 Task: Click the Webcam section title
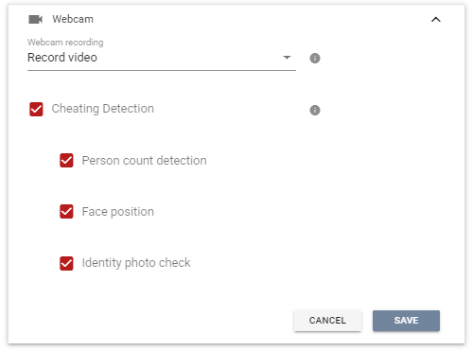[73, 19]
